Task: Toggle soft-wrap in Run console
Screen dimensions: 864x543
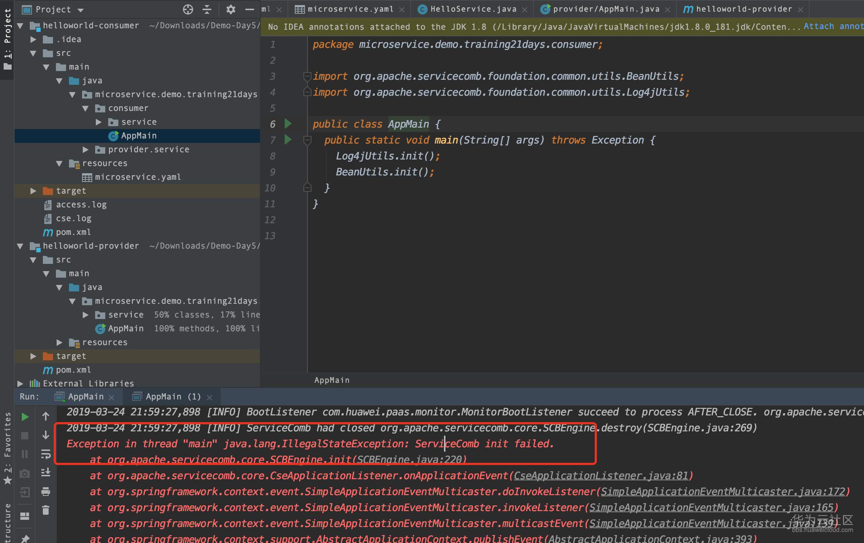Action: pyautogui.click(x=46, y=454)
